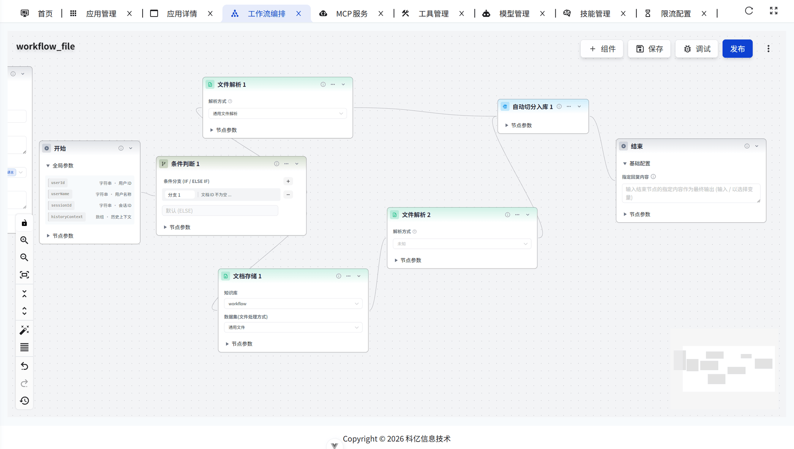Switch to the 模型管理 tab
Image resolution: width=794 pixels, height=449 pixels.
514,14
